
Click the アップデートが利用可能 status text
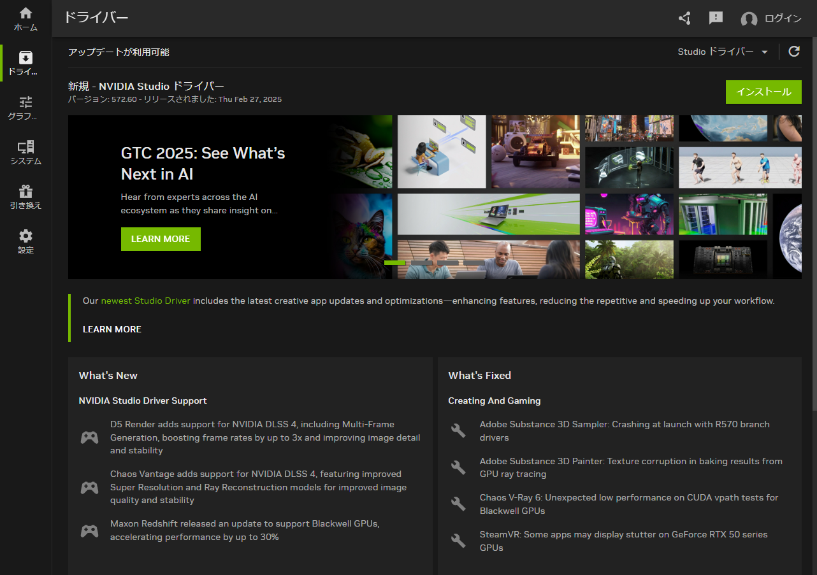coord(119,52)
